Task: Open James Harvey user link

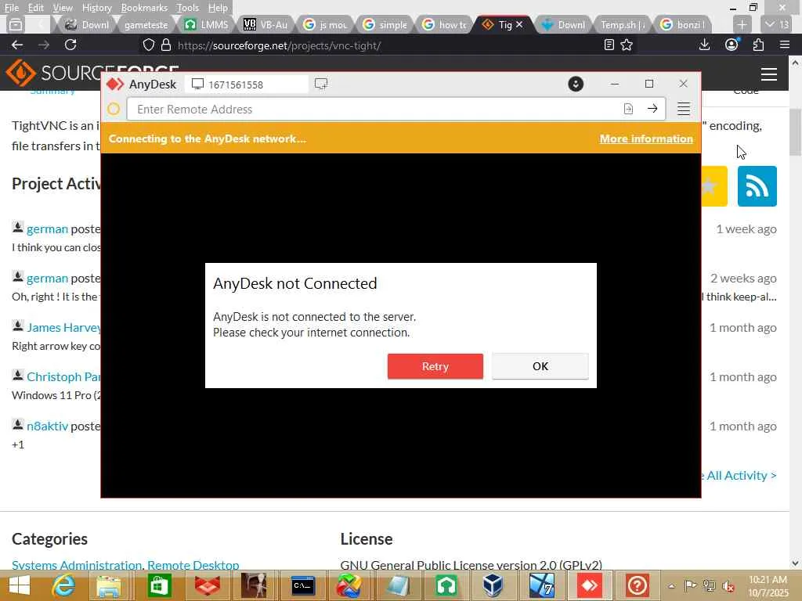Action: [64, 327]
